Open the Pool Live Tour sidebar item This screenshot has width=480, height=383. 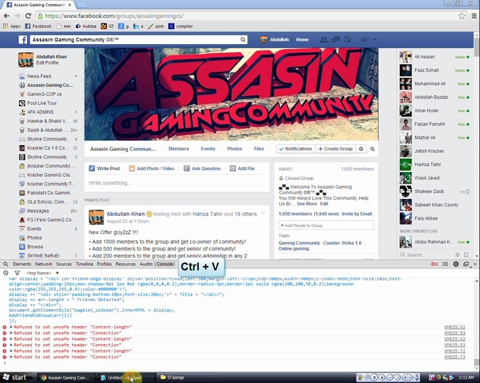pos(42,103)
